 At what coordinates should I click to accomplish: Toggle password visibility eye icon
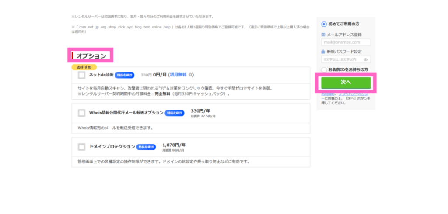pyautogui.click(x=366, y=59)
